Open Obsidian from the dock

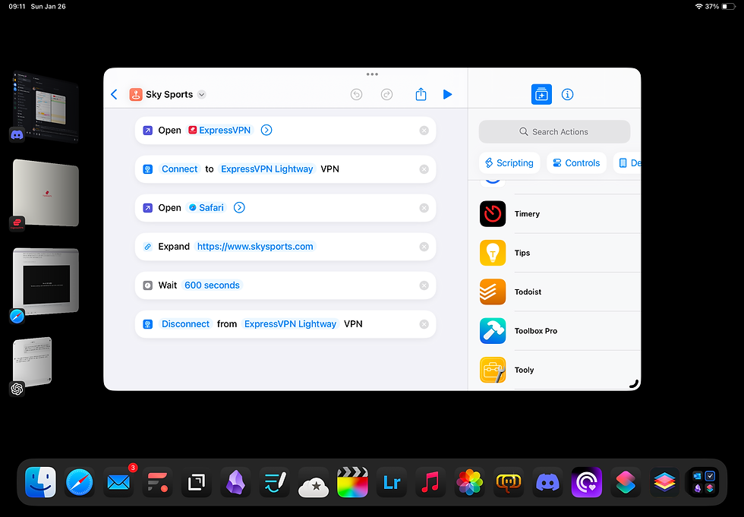(235, 482)
